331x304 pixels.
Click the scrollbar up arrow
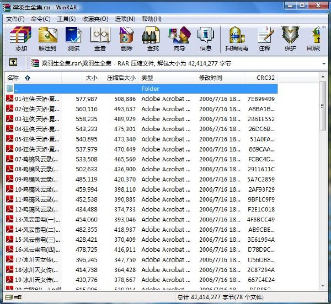tap(323, 77)
